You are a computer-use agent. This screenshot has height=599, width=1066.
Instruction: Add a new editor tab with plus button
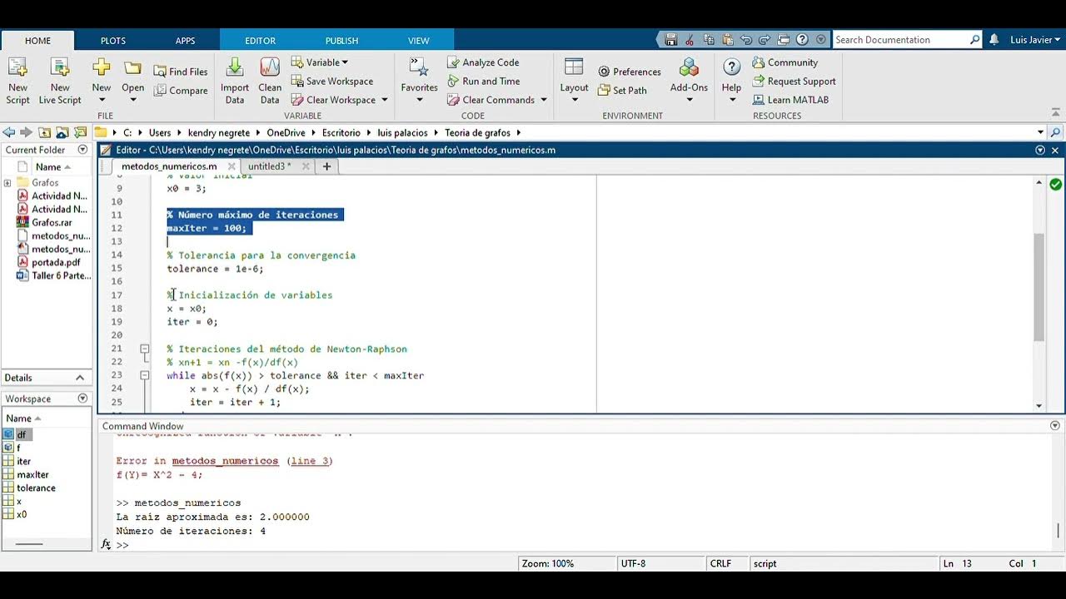click(326, 166)
